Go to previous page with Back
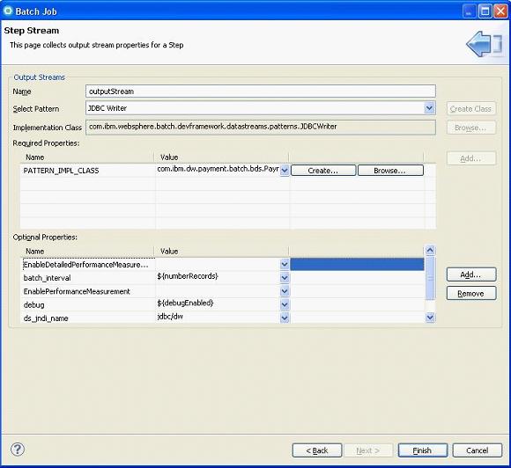This screenshot has width=511, height=468. pos(317,450)
